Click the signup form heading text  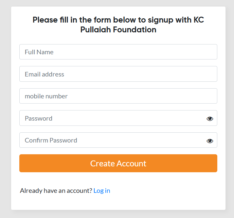pyautogui.click(x=118, y=25)
